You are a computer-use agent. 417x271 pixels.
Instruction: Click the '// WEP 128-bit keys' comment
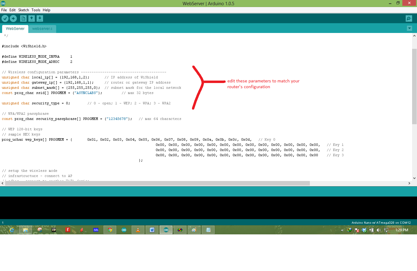point(22,129)
